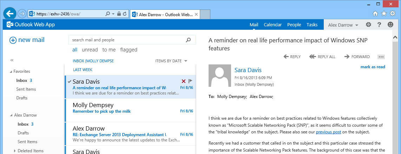The height and width of the screenshot is (154, 401).
Task: Open the Deleted Items folder
Action: [x=31, y=151]
